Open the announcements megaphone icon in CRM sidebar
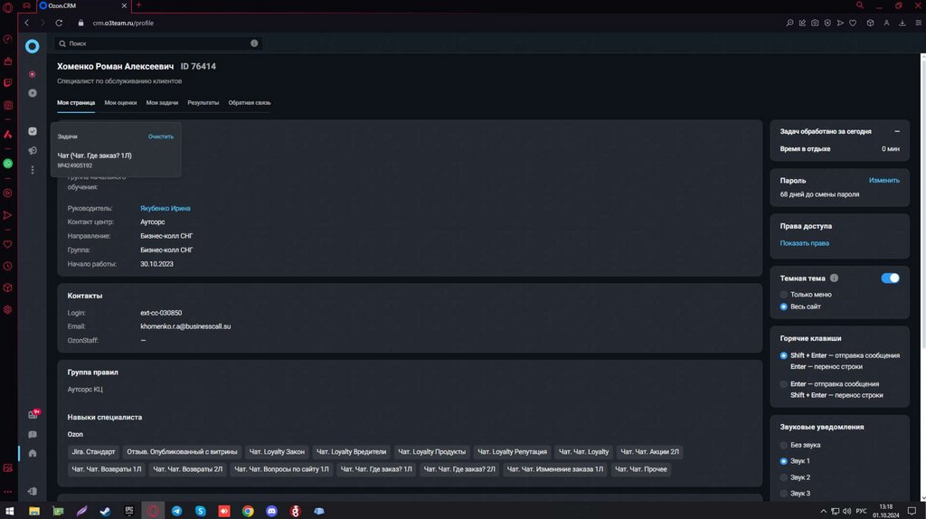Viewport: 926px width, 519px height. [x=33, y=151]
